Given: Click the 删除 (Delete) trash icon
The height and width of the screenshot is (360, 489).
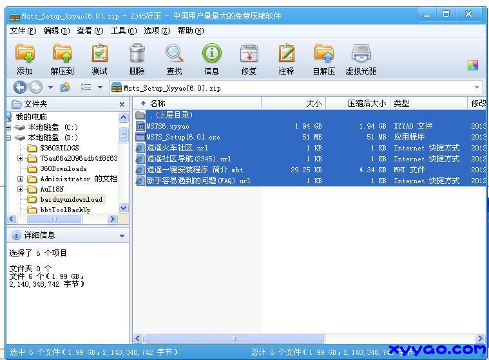Looking at the screenshot, I should point(137,54).
